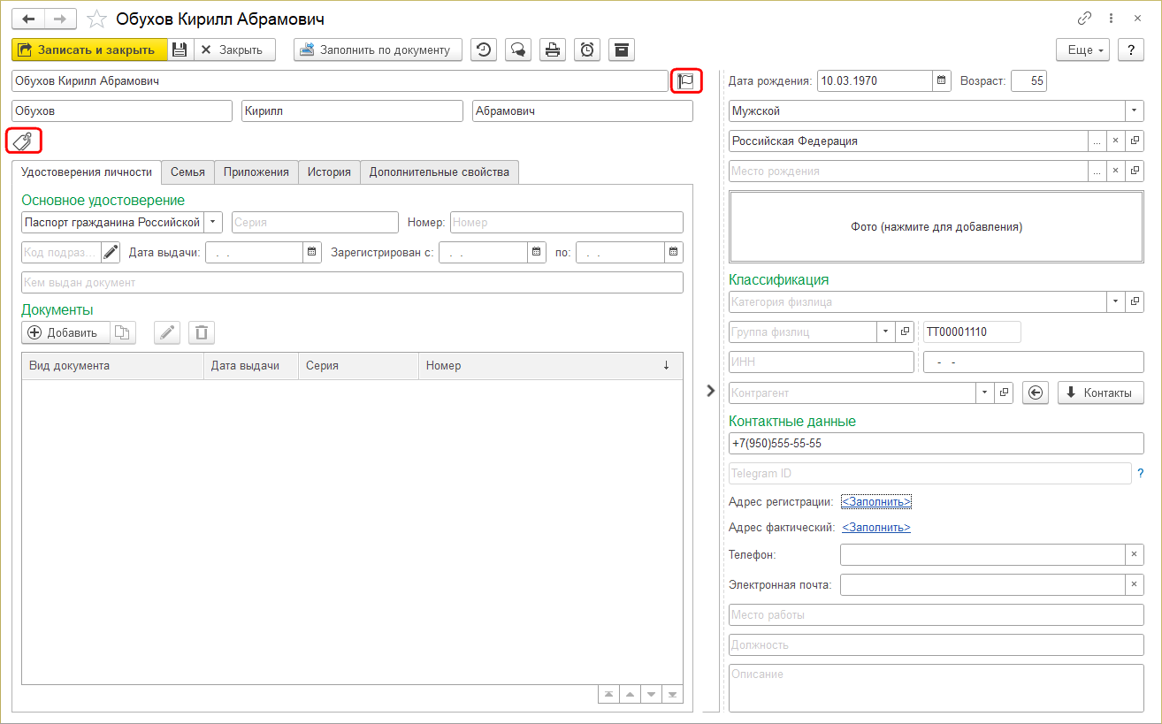
Task: Open calendar picker for date of birth
Action: click(x=942, y=81)
